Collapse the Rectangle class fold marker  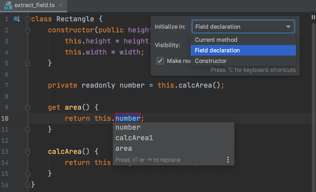coord(28,19)
